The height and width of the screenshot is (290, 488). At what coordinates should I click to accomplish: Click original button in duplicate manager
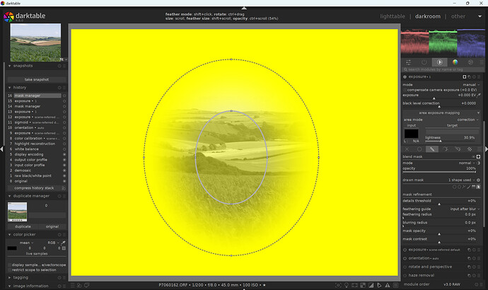pos(52,226)
